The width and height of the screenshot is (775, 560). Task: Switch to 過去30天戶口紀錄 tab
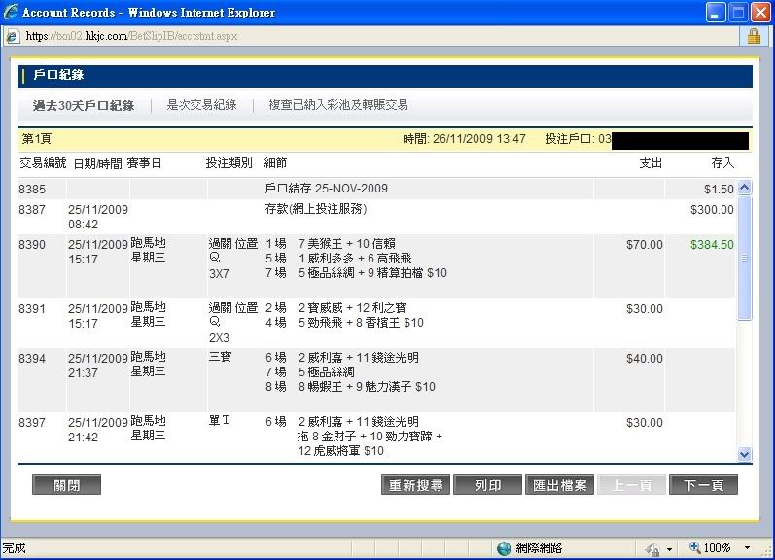point(84,105)
